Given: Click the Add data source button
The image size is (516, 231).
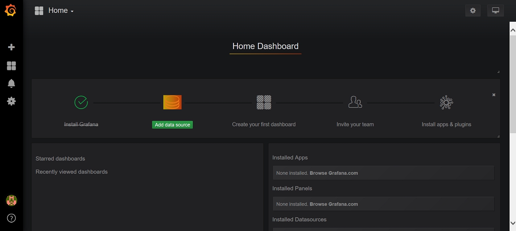Looking at the screenshot, I should (172, 125).
